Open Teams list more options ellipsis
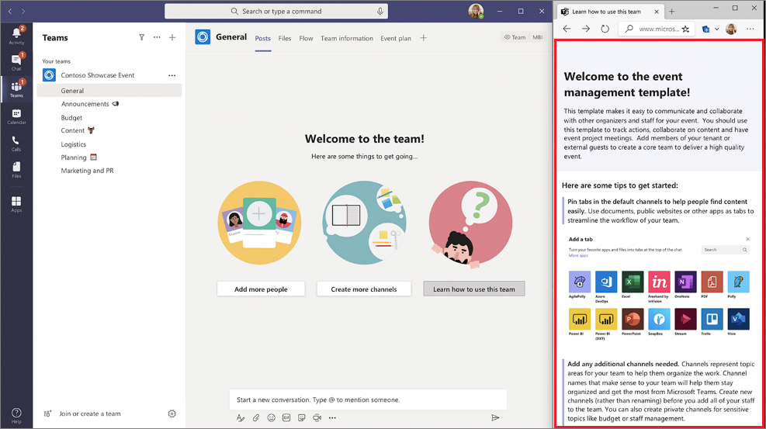 click(x=157, y=37)
